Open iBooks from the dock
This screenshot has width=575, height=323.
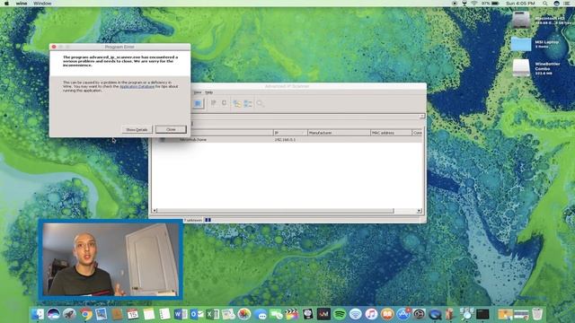[387, 314]
